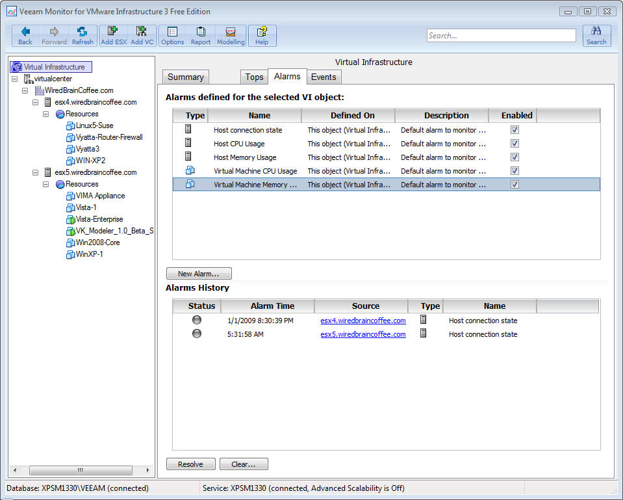The width and height of the screenshot is (623, 500).
Task: Switch to the Summary tab
Action: 185,77
